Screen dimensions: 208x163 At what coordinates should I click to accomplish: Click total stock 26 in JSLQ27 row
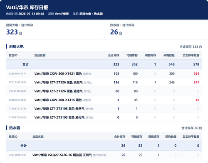click(x=124, y=155)
